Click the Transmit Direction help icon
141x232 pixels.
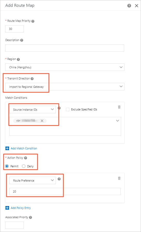32,79
